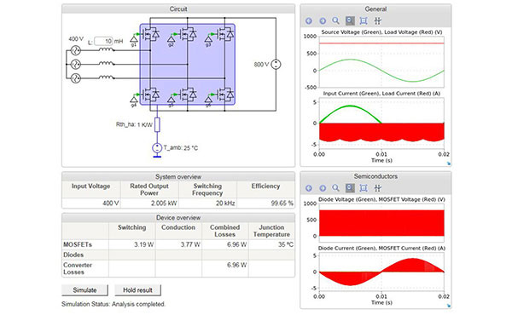Screen dimensions: 512x315
Task: Click the '400 V' input voltage cell
Action: coord(91,203)
